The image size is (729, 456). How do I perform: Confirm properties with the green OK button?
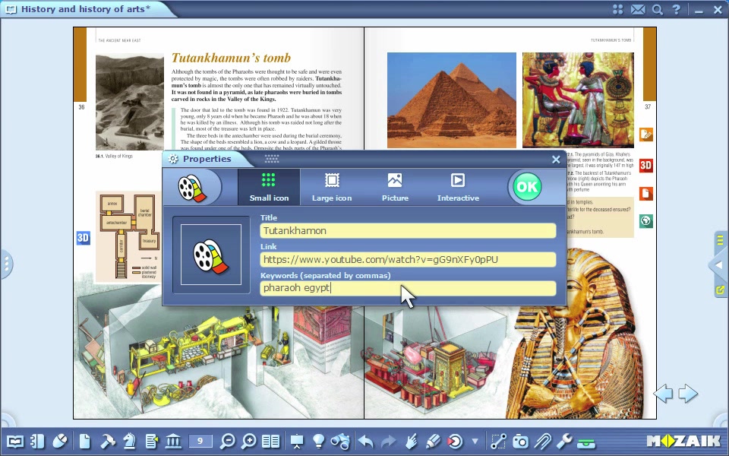pyautogui.click(x=527, y=187)
